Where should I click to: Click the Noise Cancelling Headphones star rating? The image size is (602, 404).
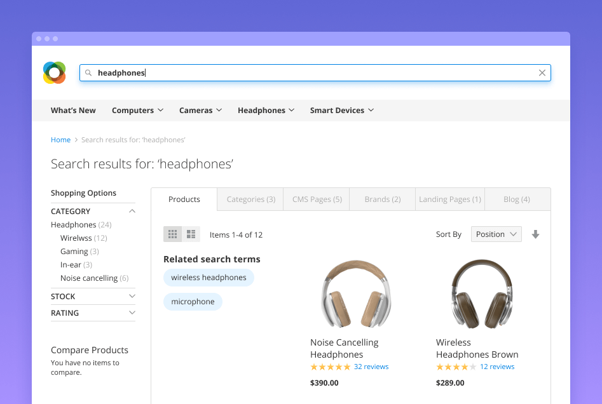pyautogui.click(x=330, y=367)
